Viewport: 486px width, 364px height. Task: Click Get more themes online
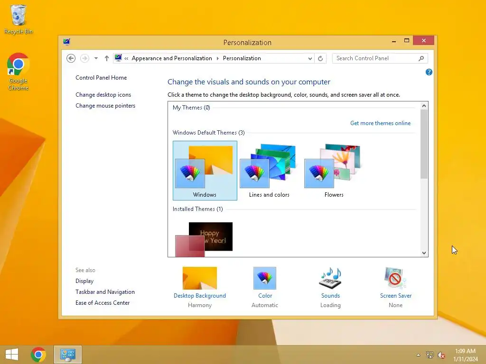(380, 123)
